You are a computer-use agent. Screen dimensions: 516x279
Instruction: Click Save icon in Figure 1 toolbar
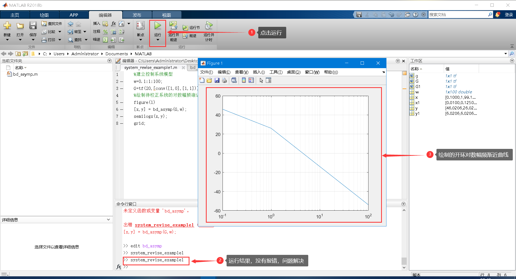coord(217,80)
